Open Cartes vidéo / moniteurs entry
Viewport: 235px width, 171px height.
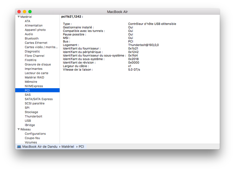[x=41, y=47]
